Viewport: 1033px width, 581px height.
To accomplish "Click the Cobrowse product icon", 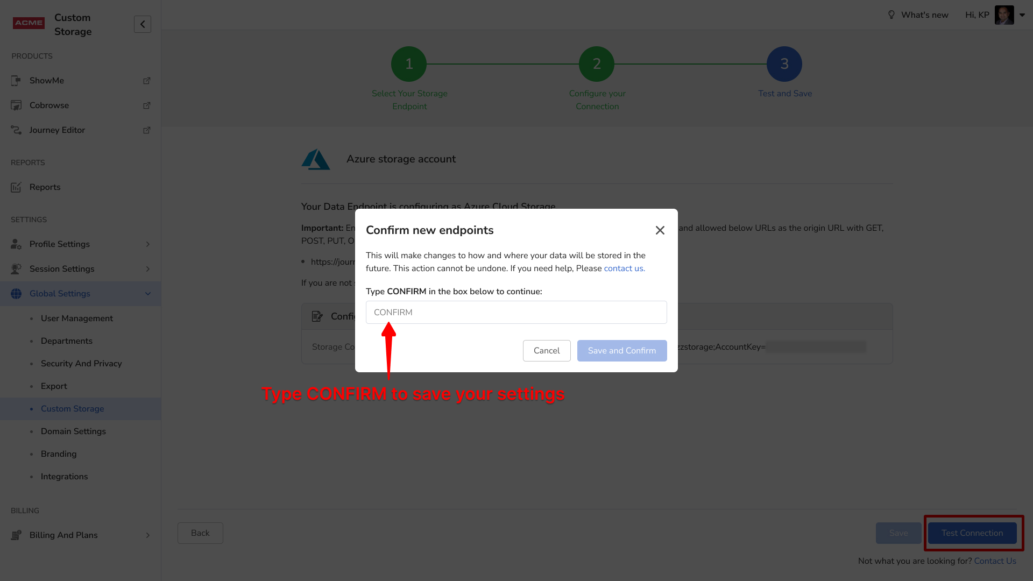I will click(x=16, y=105).
